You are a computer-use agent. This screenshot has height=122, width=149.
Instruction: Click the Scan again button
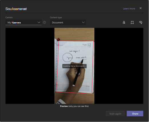coord(115,114)
